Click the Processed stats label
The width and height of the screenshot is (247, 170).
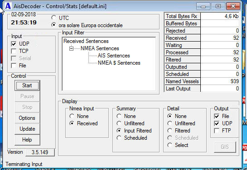click(182, 52)
